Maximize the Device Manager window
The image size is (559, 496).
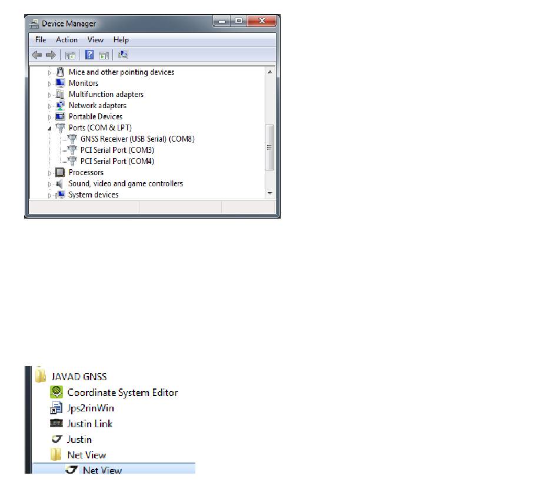coord(239,21)
